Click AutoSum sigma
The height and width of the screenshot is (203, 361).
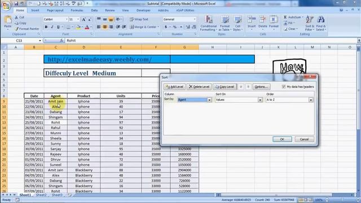(285, 17)
